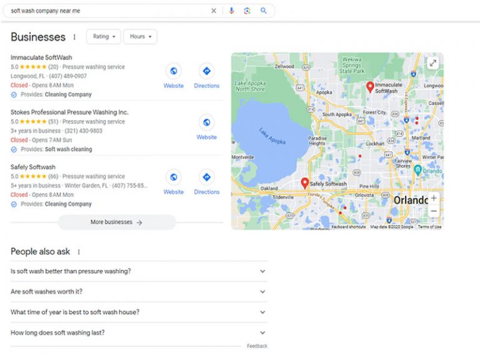Click the Orlando teal attraction marker on the map
The height and width of the screenshot is (360, 480).
point(417,170)
